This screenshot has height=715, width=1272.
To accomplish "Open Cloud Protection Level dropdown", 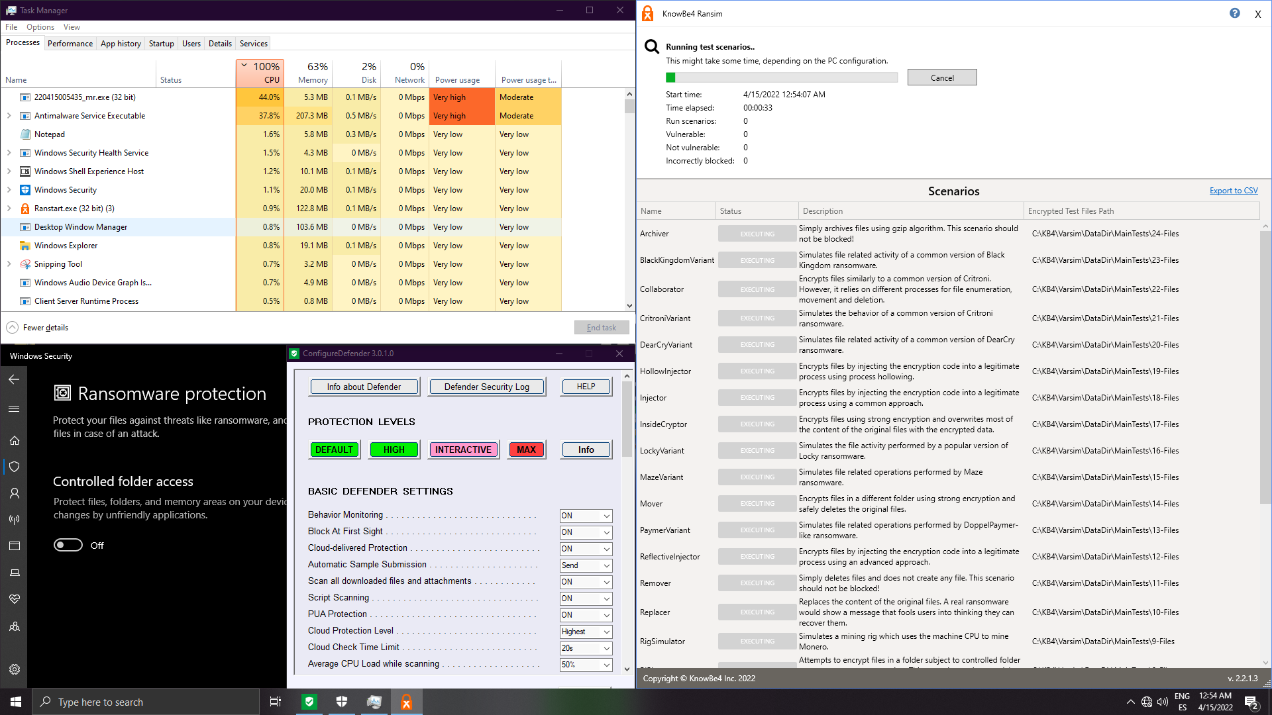I will point(586,632).
